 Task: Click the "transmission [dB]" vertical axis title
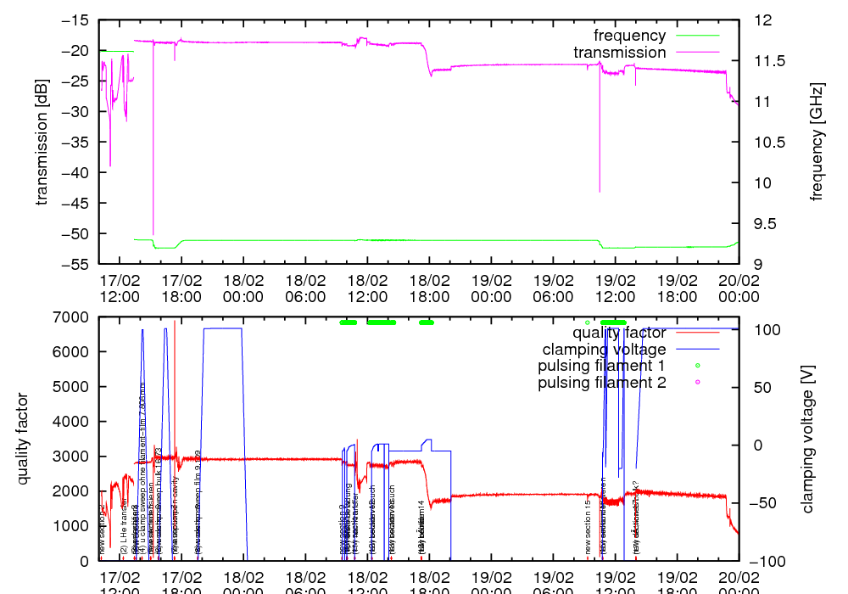pyautogui.click(x=42, y=143)
